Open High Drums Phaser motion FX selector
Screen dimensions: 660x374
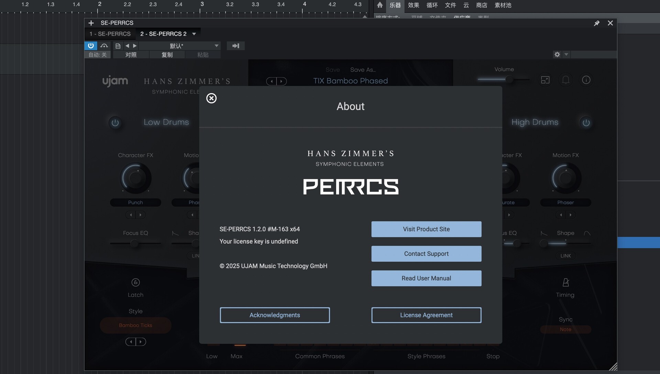pos(565,203)
